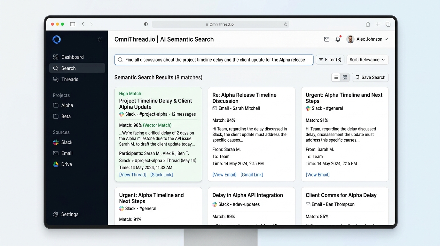Reload the page with the refresh icon
Screen dimensions: 440x246
click(x=286, y=24)
